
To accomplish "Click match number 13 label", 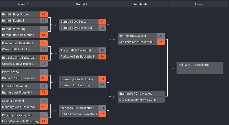I will pos(114,39).
